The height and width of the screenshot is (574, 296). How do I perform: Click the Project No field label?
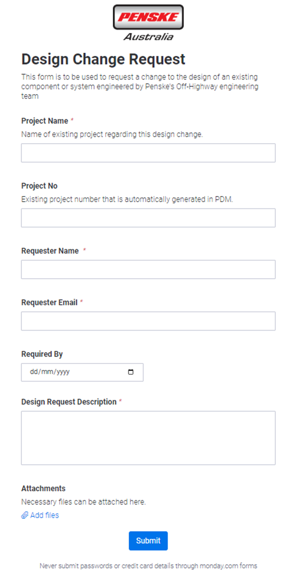[39, 186]
